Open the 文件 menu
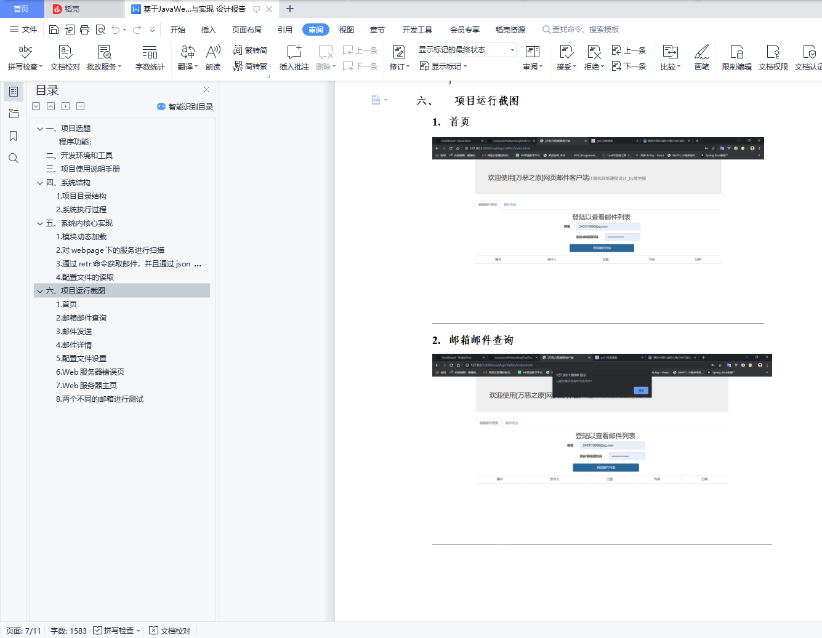 coord(23,30)
